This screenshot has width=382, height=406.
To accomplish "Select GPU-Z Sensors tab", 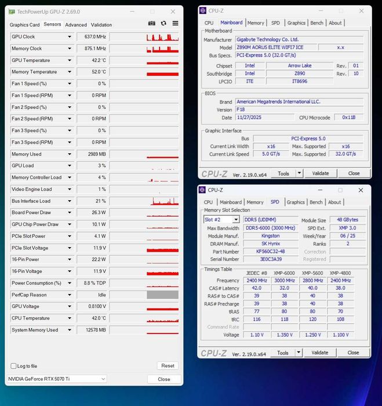I will pyautogui.click(x=52, y=24).
